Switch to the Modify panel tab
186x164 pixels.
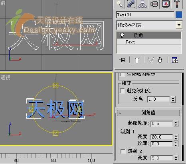pos(131,4)
